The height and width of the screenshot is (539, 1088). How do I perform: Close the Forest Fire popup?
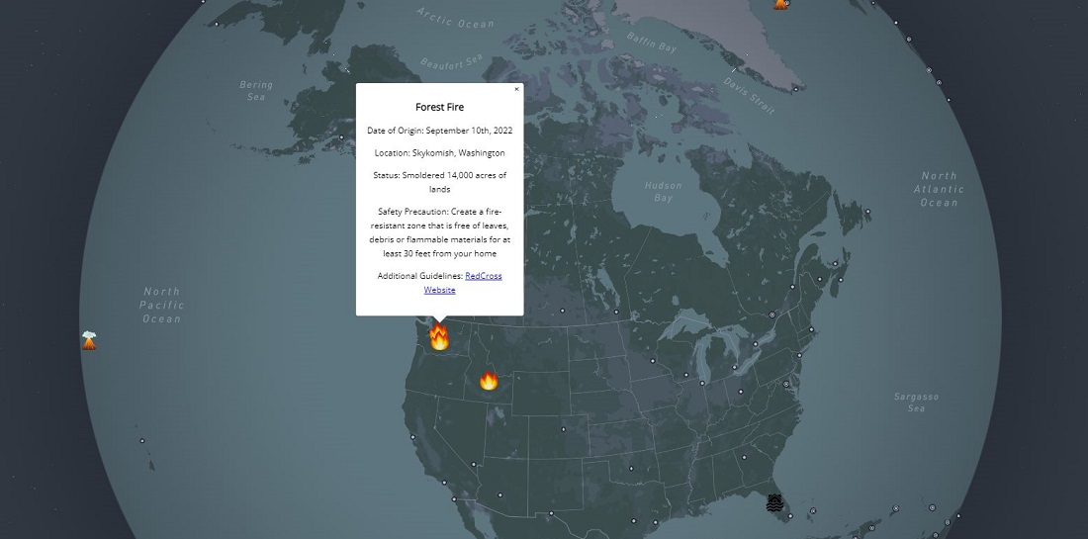pos(516,89)
